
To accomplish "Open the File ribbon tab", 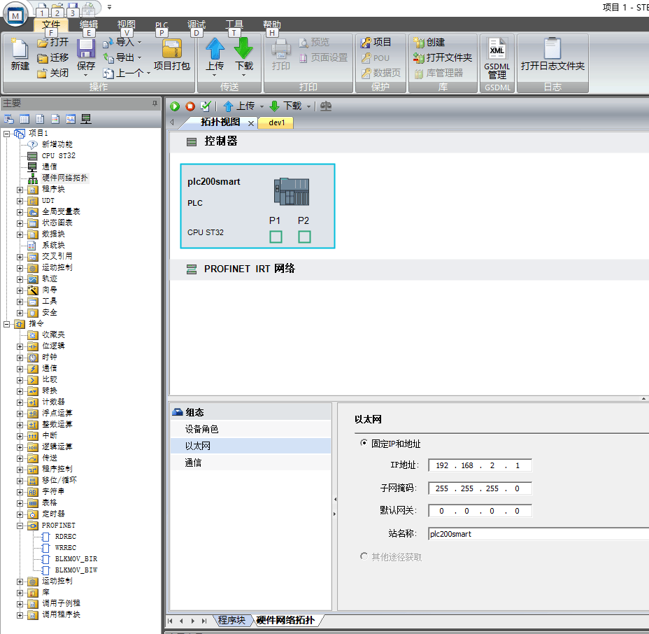I will click(x=51, y=24).
